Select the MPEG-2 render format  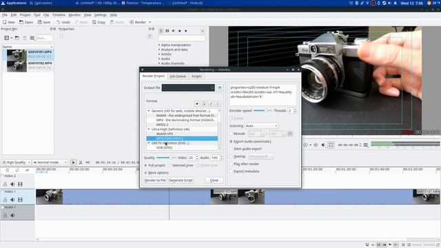163,125
